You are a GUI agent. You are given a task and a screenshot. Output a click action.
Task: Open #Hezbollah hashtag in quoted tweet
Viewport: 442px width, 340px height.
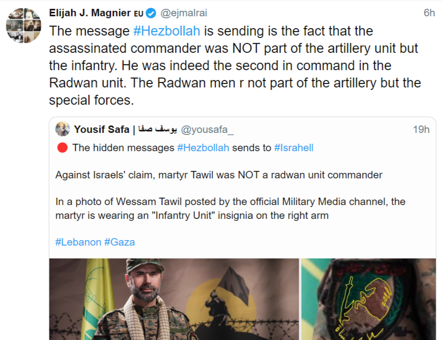point(203,147)
